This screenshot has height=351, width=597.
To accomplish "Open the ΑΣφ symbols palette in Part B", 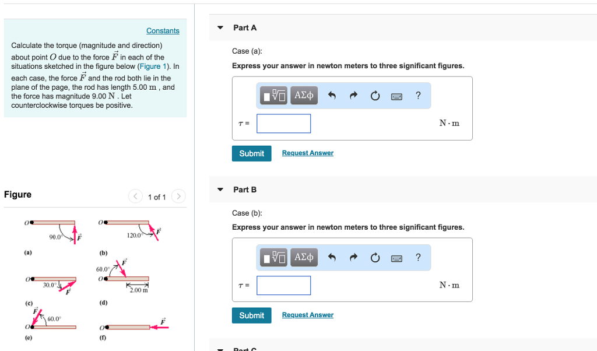I will (303, 257).
